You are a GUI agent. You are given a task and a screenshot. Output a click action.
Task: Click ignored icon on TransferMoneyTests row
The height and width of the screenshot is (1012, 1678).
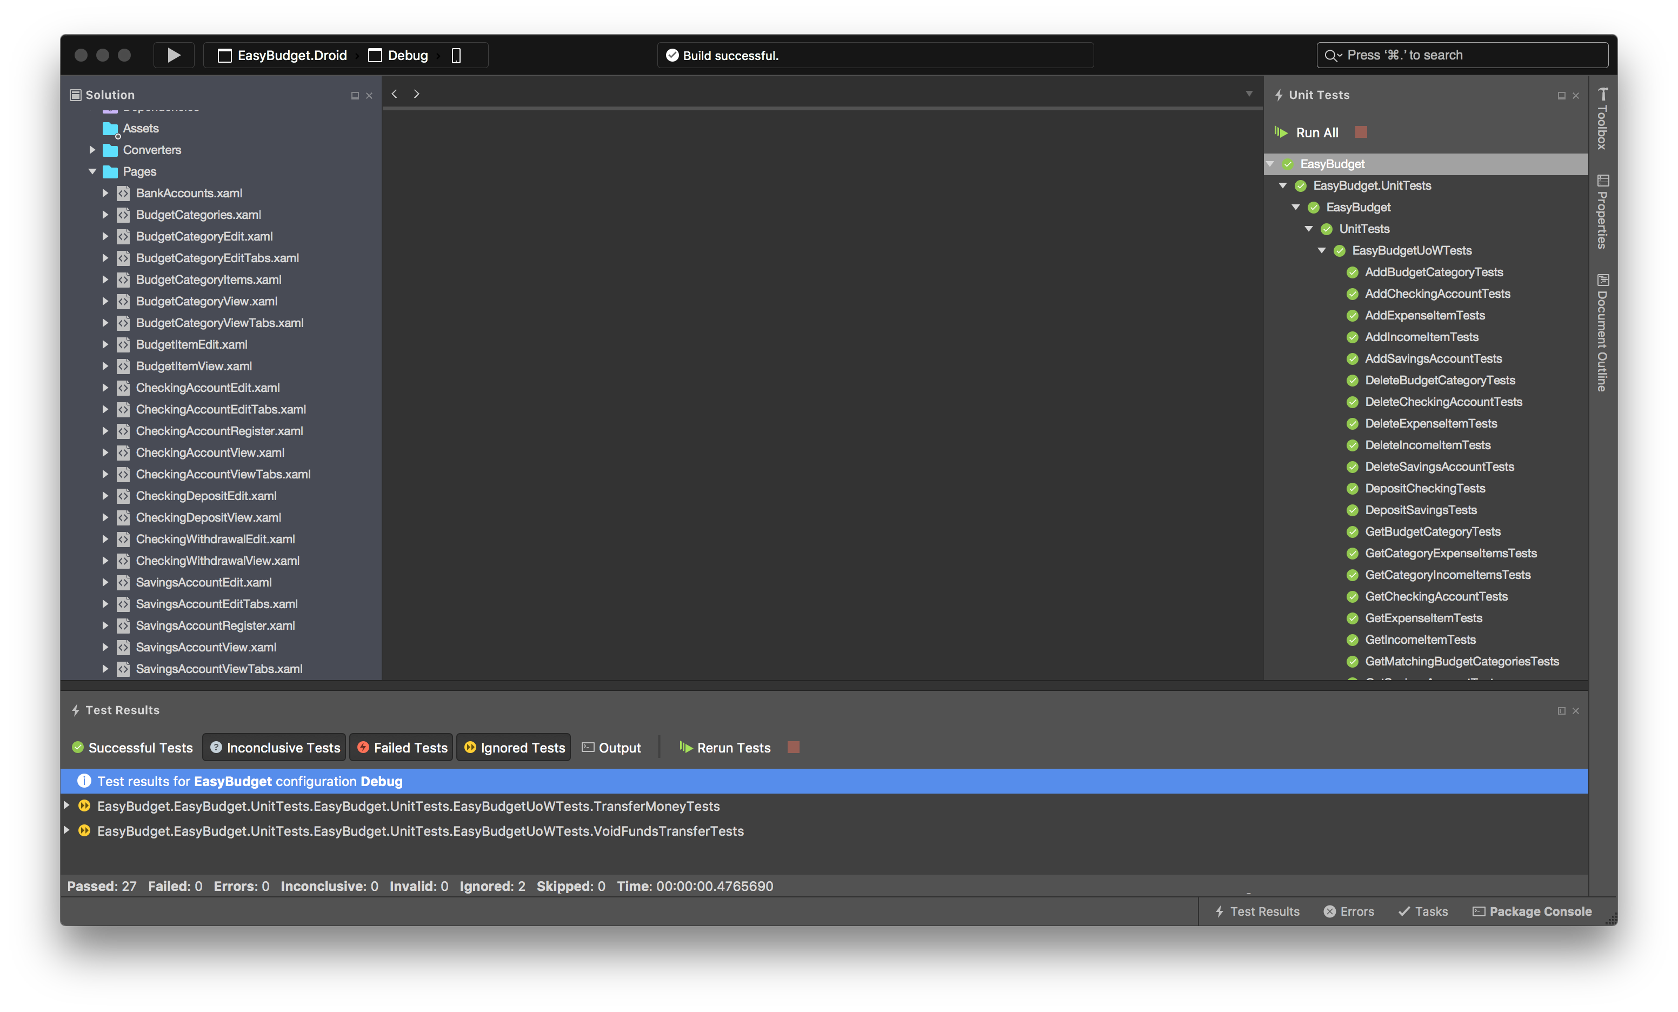pyautogui.click(x=84, y=807)
